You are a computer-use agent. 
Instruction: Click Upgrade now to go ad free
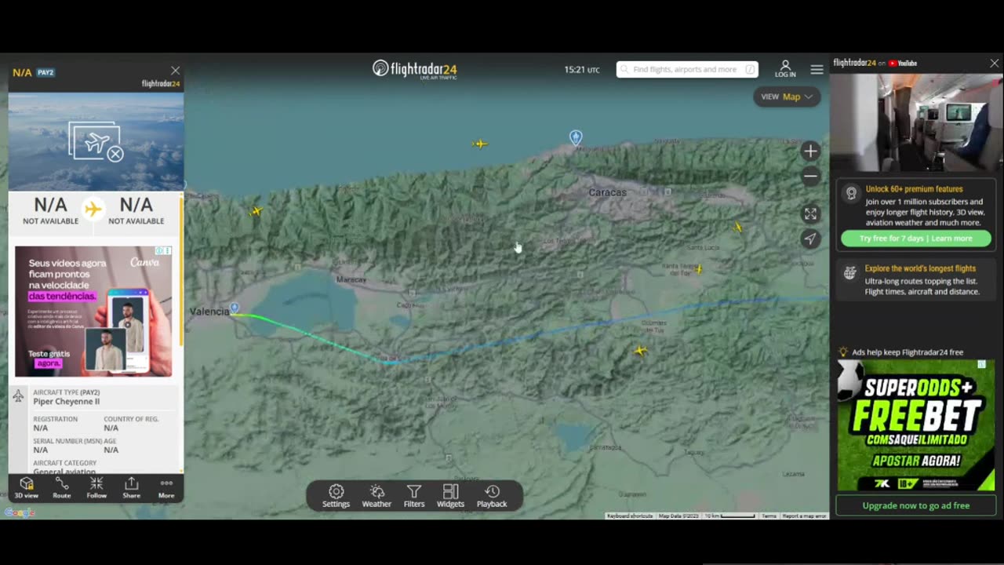click(915, 505)
